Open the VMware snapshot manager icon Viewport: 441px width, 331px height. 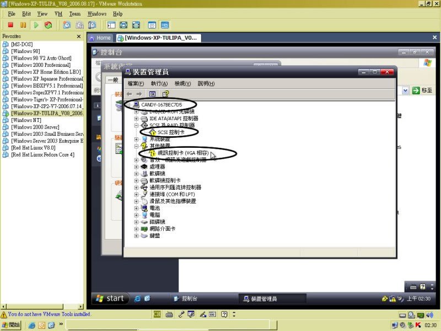pyautogui.click(x=92, y=25)
